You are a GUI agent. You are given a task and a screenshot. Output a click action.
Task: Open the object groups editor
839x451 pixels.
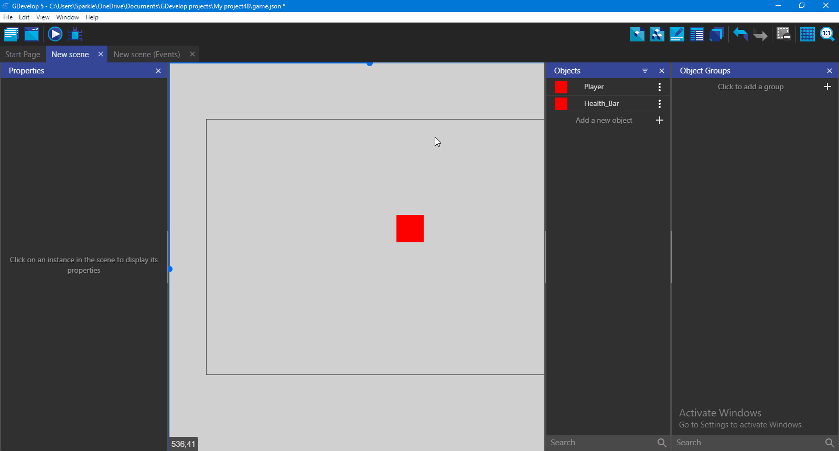pos(657,35)
